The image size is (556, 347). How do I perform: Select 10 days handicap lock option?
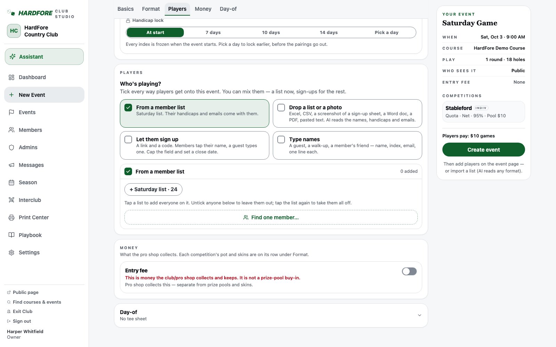pyautogui.click(x=271, y=32)
